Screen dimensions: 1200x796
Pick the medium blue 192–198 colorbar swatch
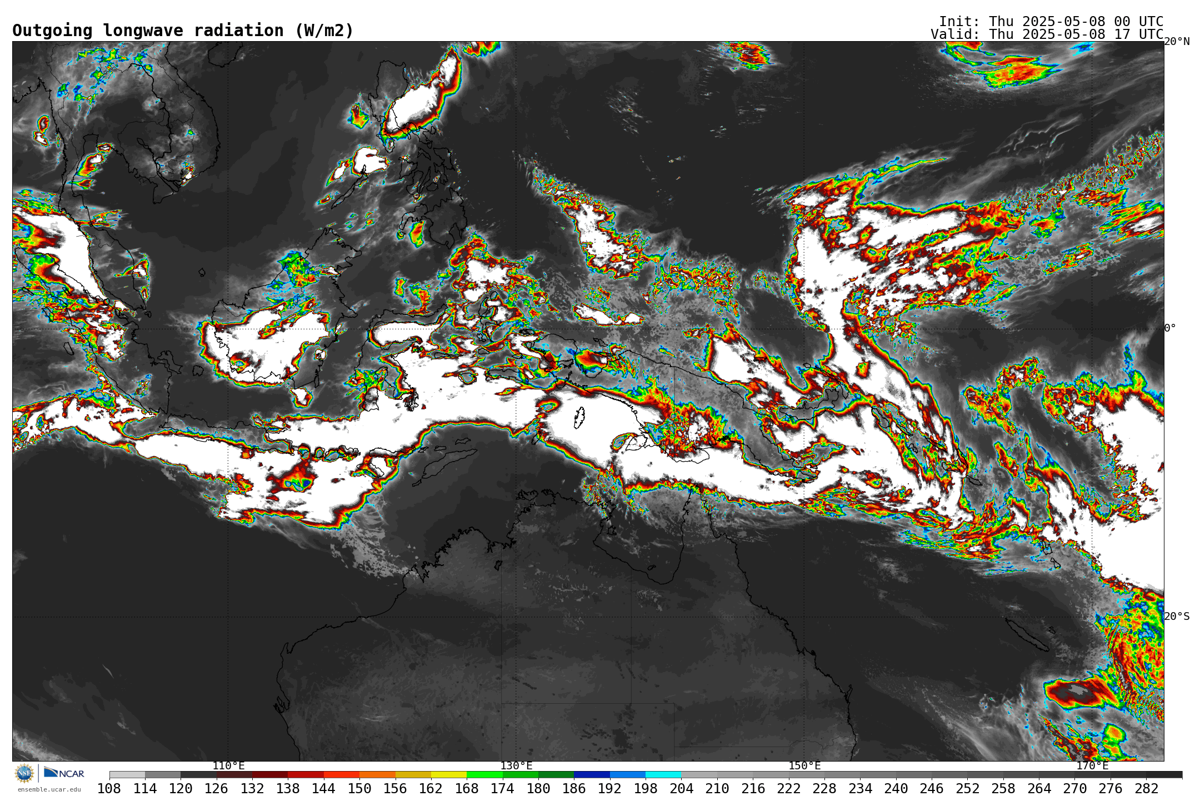[x=628, y=774]
